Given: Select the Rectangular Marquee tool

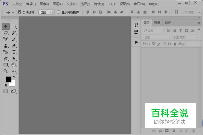Looking at the screenshot, I should 14,26.
